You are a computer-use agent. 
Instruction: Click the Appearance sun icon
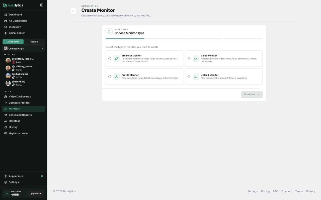(6, 176)
